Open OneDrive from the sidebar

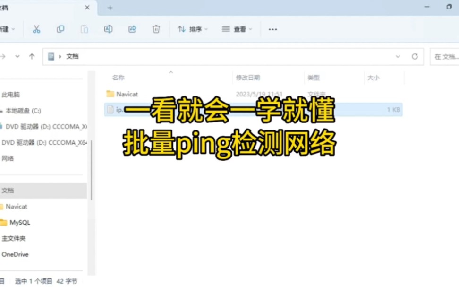[15, 254]
